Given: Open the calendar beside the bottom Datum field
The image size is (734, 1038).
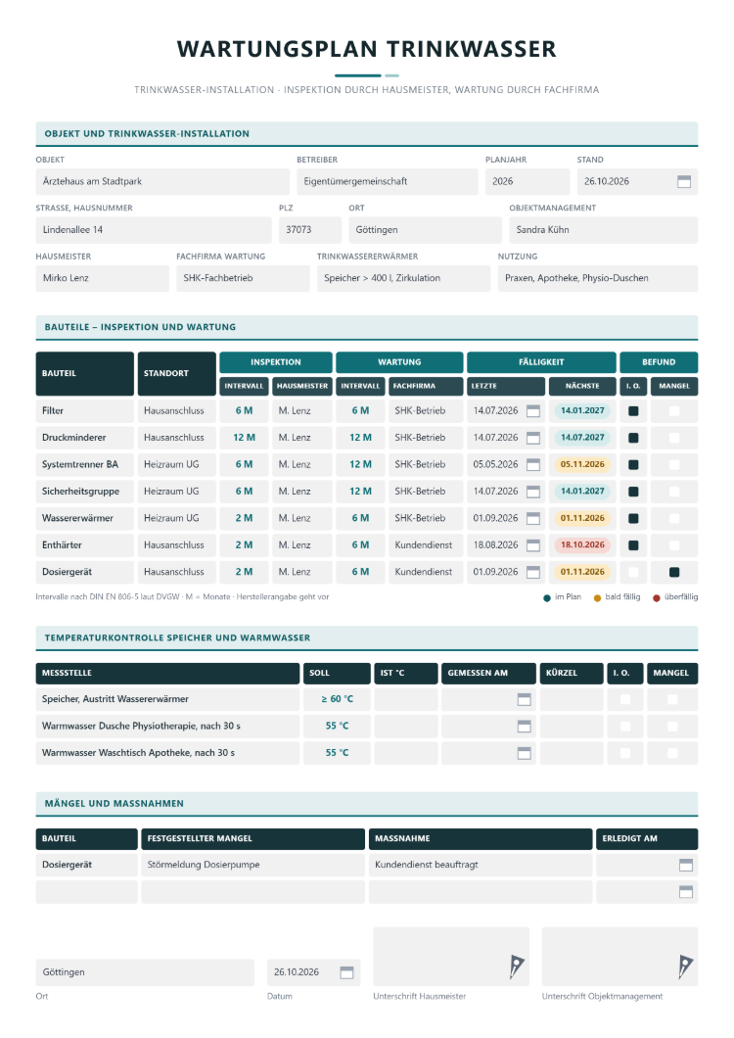Looking at the screenshot, I should click(x=346, y=972).
